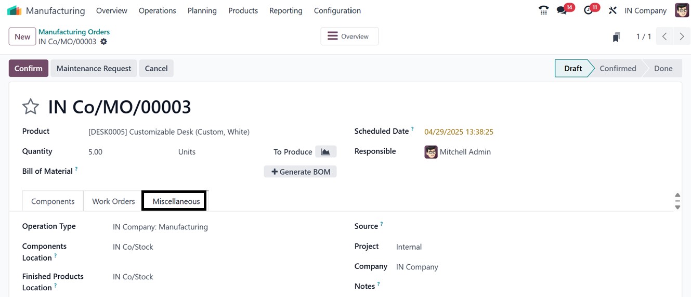This screenshot has width=691, height=297.
Task: Click the Confirmed stage in the status bar
Action: 618,69
